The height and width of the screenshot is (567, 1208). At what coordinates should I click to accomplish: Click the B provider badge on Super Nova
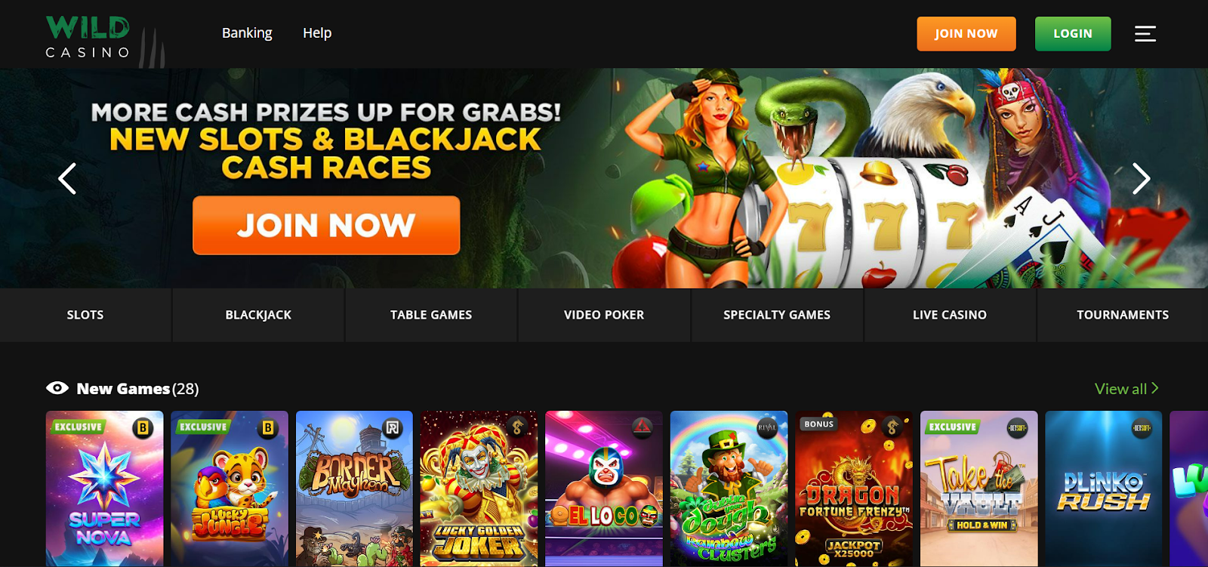click(143, 428)
